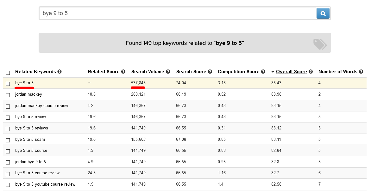Click competition score value 0.31
Viewport: 371px width, 191px height.
(x=222, y=128)
